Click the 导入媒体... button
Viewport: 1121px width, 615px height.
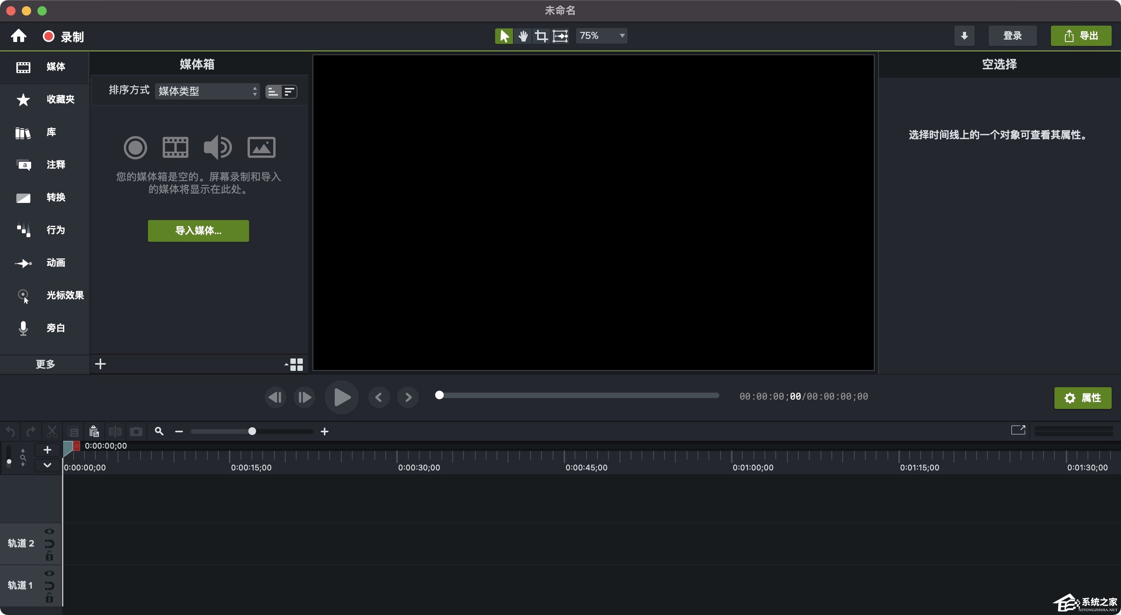click(x=198, y=231)
